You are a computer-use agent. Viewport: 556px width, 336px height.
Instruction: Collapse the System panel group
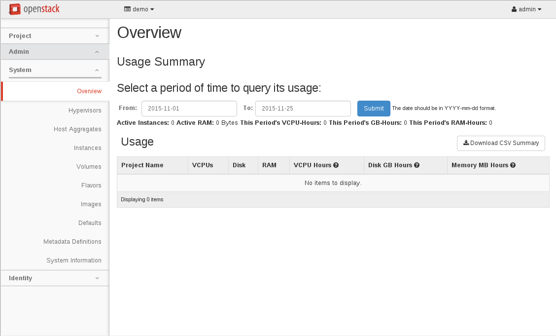(54, 70)
